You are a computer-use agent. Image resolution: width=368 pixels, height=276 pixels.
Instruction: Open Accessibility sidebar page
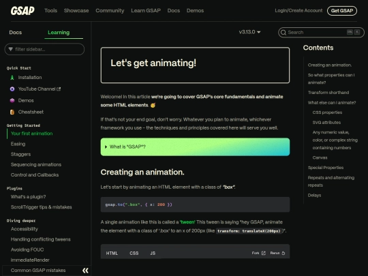(x=24, y=229)
